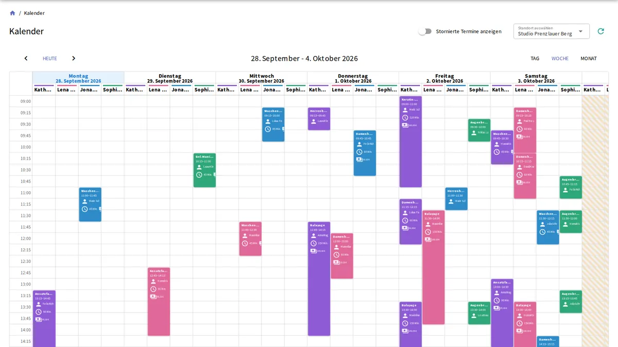618x347 pixels.
Task: Click the Kalender breadcrumb link
Action: click(x=34, y=13)
